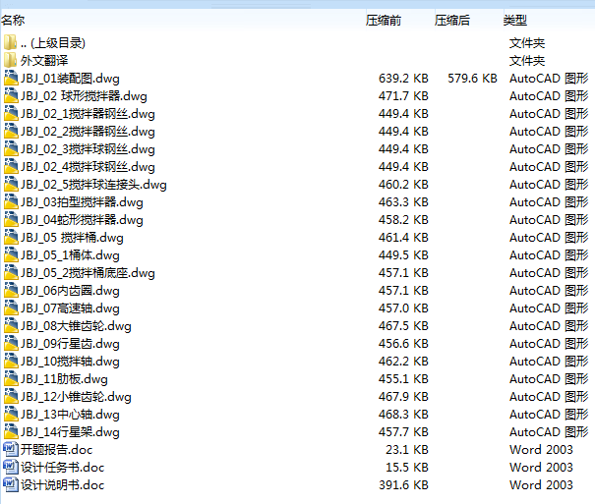This screenshot has height=504, width=595.
Task: Click the 463.3 KB size value
Action: 403,202
